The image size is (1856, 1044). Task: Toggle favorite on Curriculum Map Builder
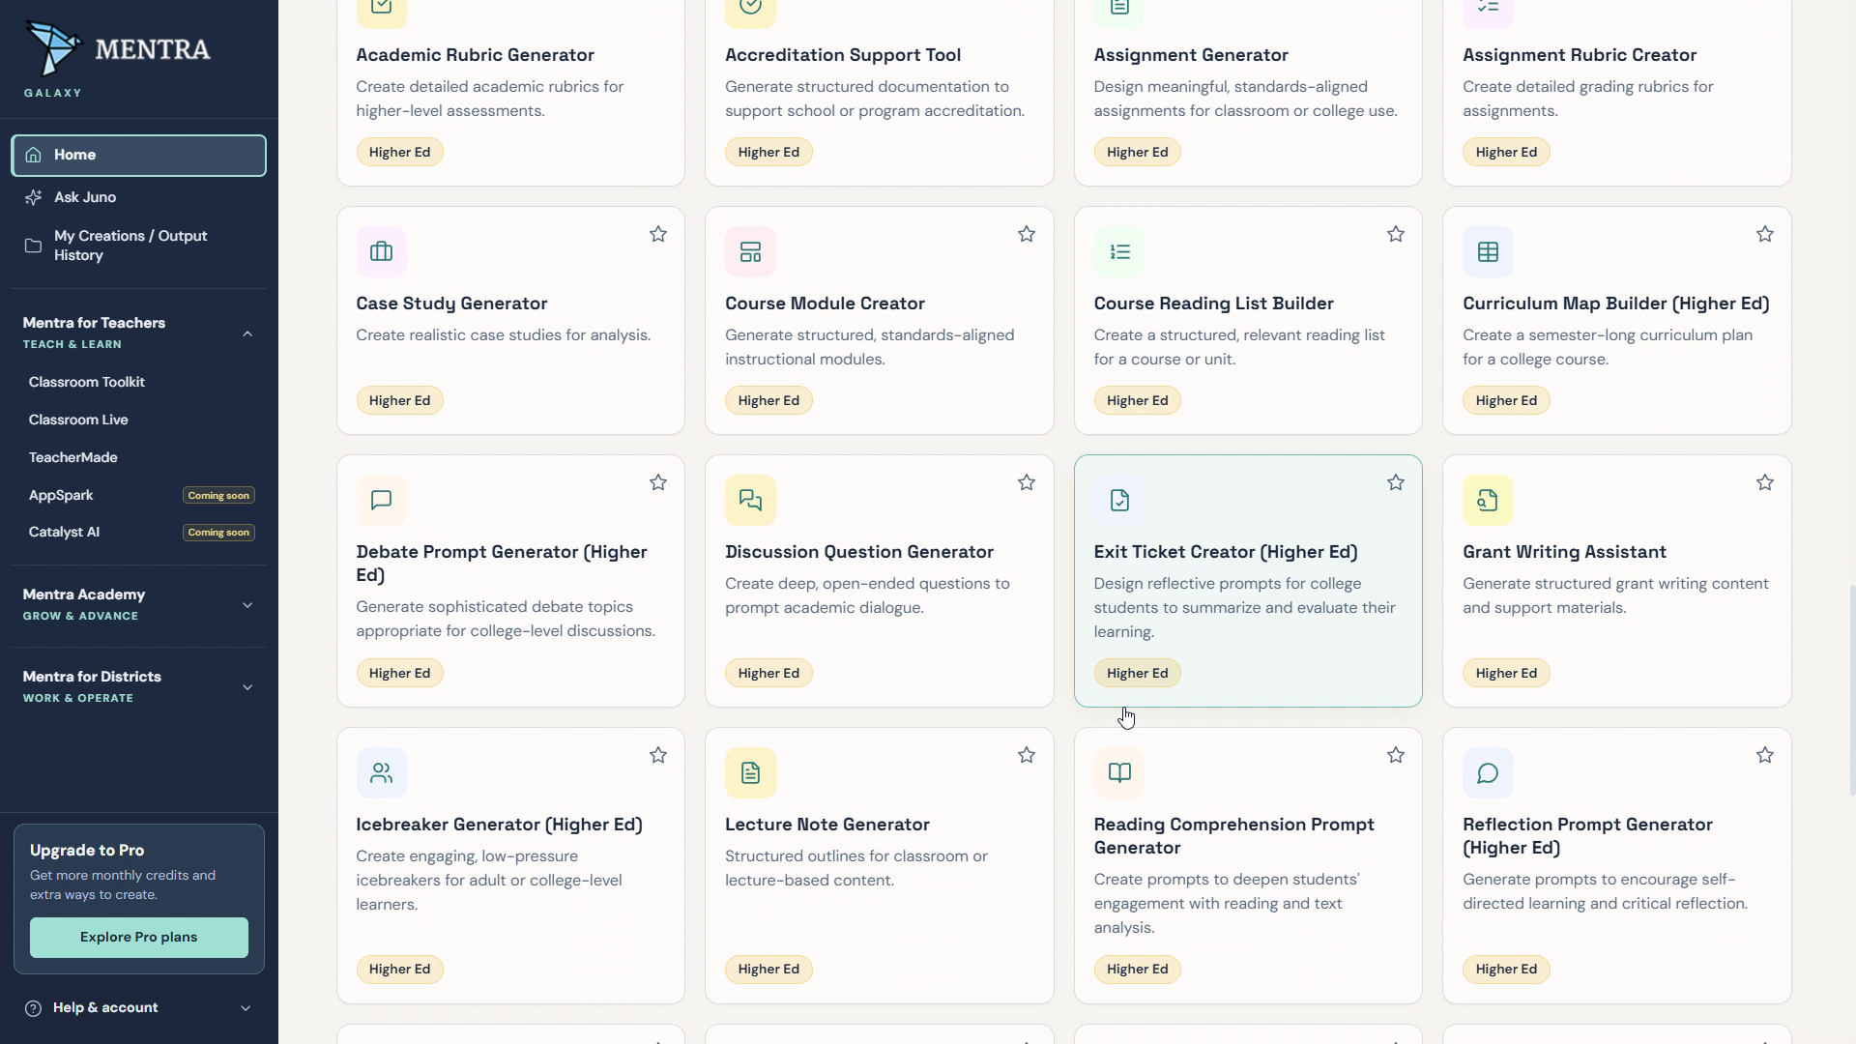coord(1765,234)
